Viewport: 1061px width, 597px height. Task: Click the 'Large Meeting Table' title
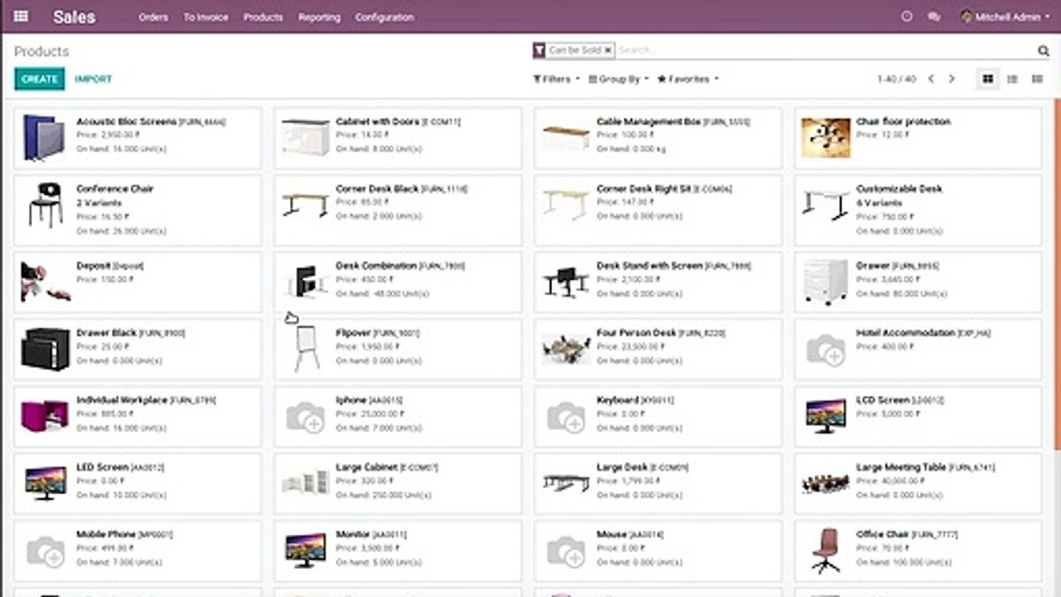tap(903, 468)
